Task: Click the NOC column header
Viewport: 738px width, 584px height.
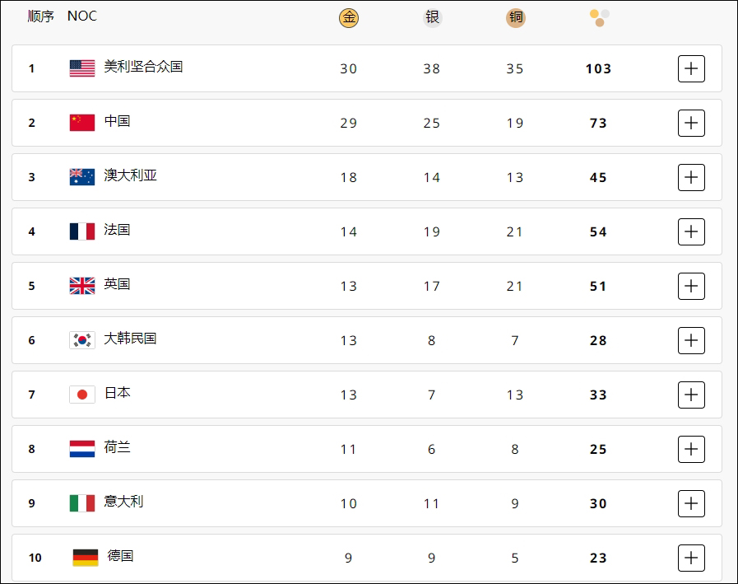Action: coord(81,16)
